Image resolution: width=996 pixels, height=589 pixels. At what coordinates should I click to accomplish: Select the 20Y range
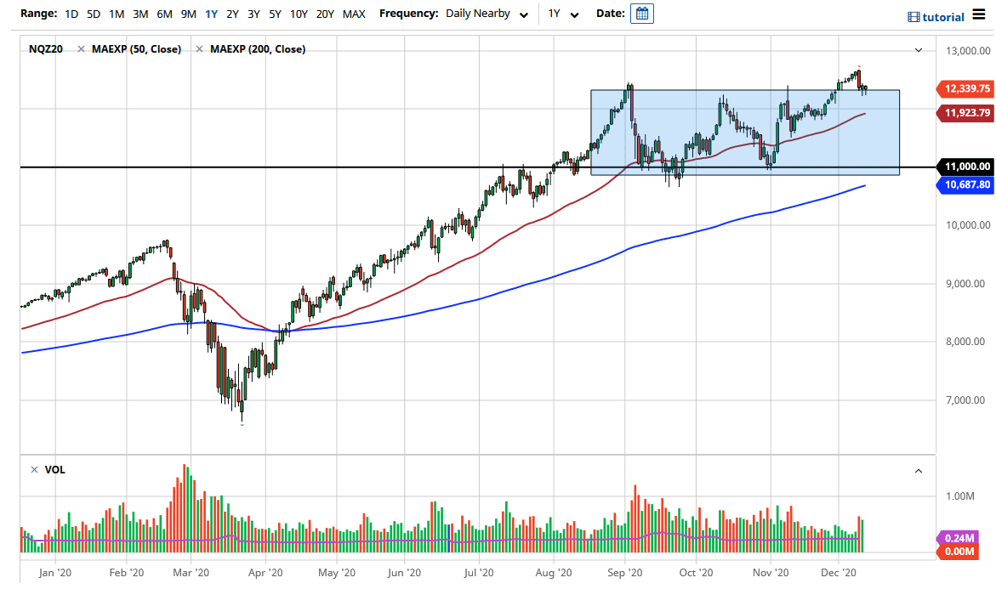tap(325, 14)
